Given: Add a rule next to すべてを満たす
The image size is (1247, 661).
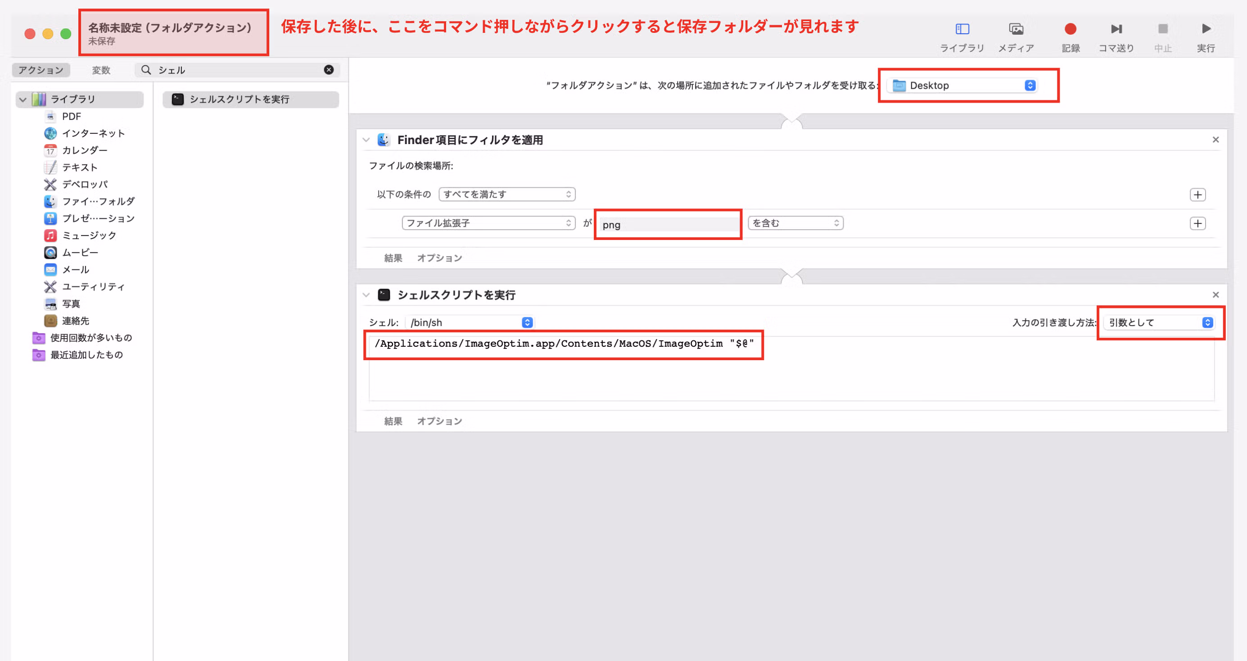Looking at the screenshot, I should click(1197, 195).
